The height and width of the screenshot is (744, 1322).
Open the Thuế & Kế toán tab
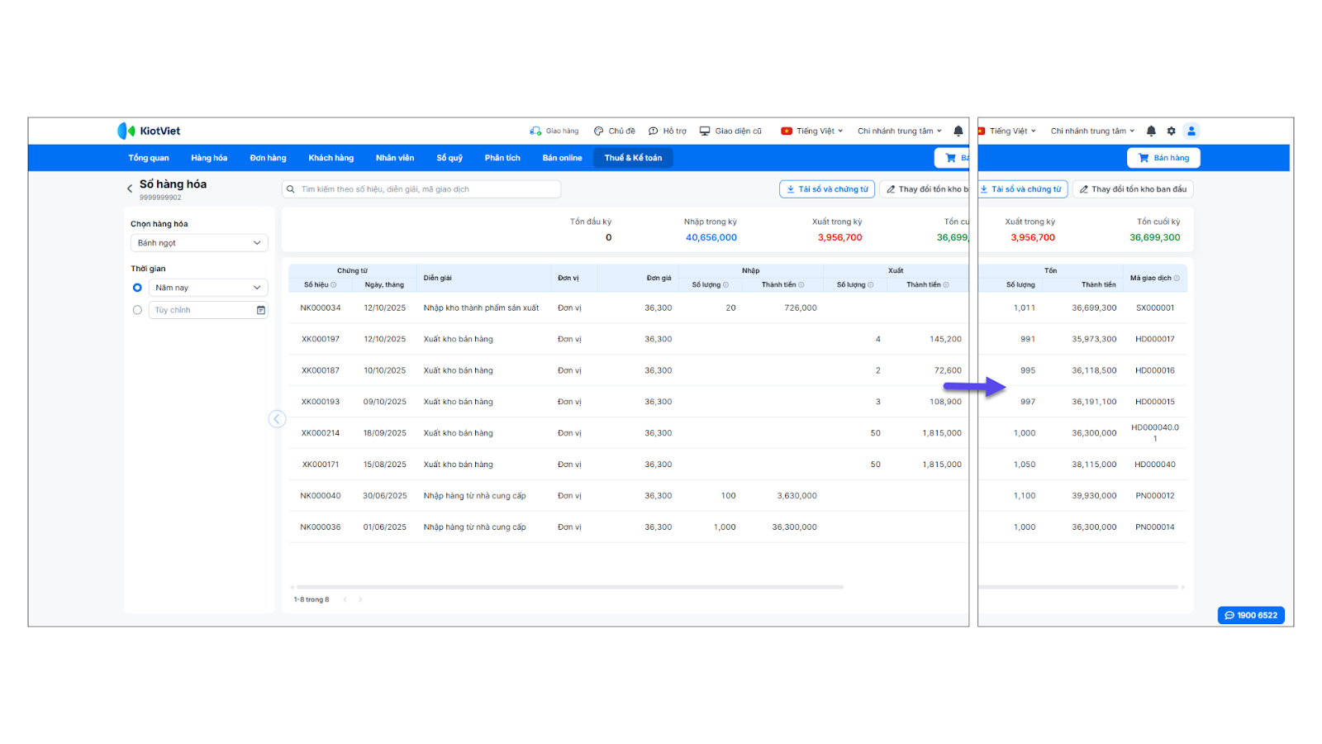pyautogui.click(x=633, y=158)
